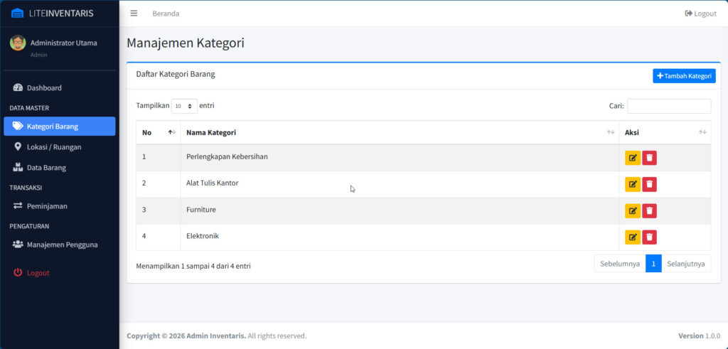Viewport: 728px width, 349px height.
Task: Click the Selanjutnya pagination button
Action: tap(685, 264)
